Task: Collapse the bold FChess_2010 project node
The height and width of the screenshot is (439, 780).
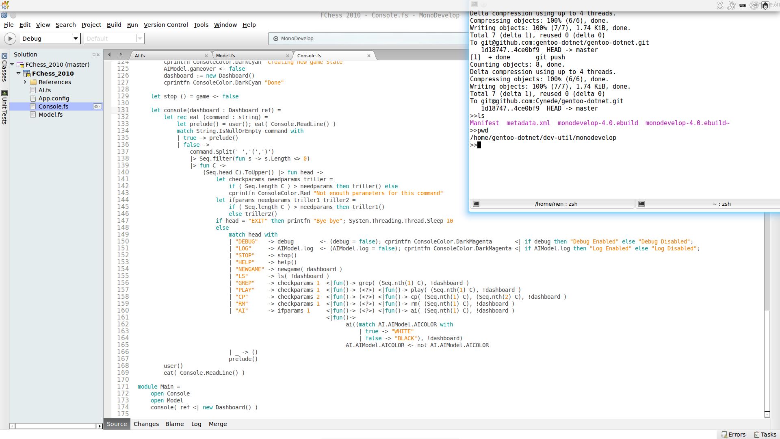Action: coord(19,74)
